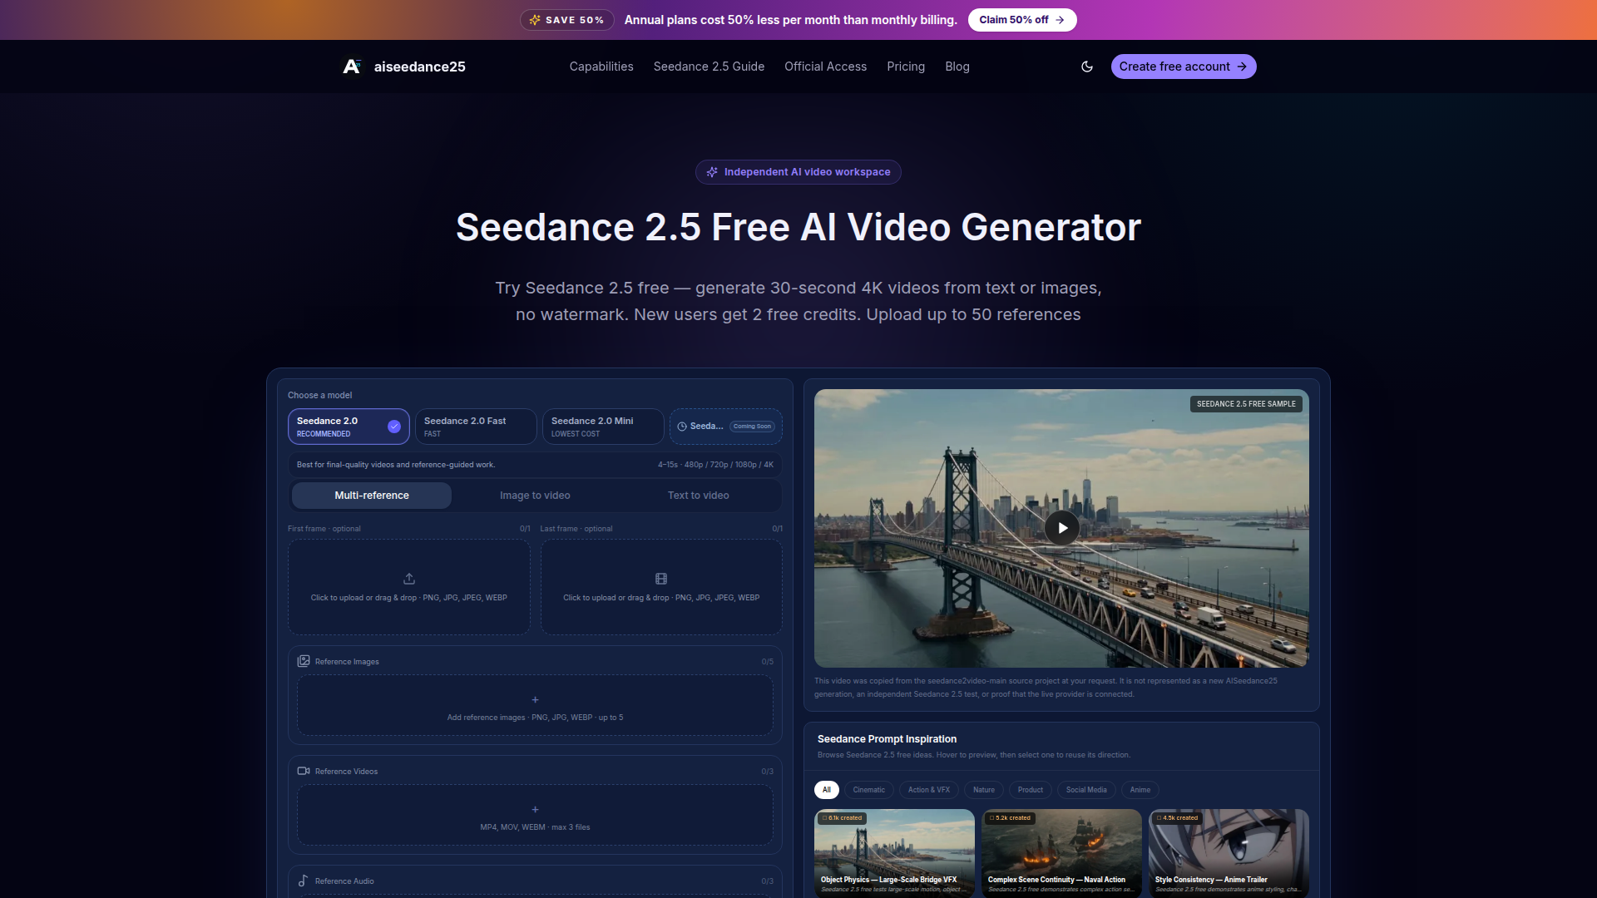Click the Coming Soon badge
Screen dimensions: 1597x898
point(753,427)
